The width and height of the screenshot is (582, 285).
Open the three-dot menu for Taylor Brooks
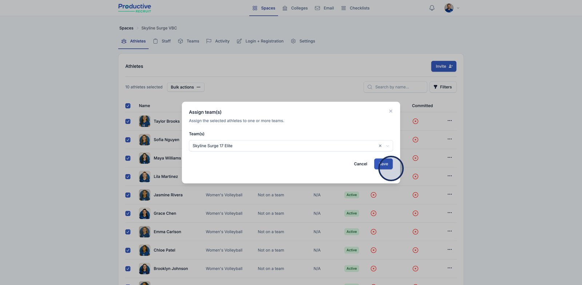pos(450,121)
